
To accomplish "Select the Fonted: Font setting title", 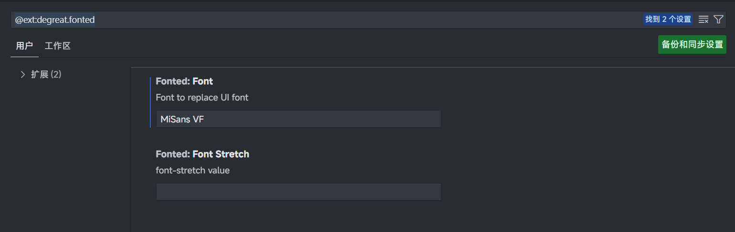I will tap(184, 81).
